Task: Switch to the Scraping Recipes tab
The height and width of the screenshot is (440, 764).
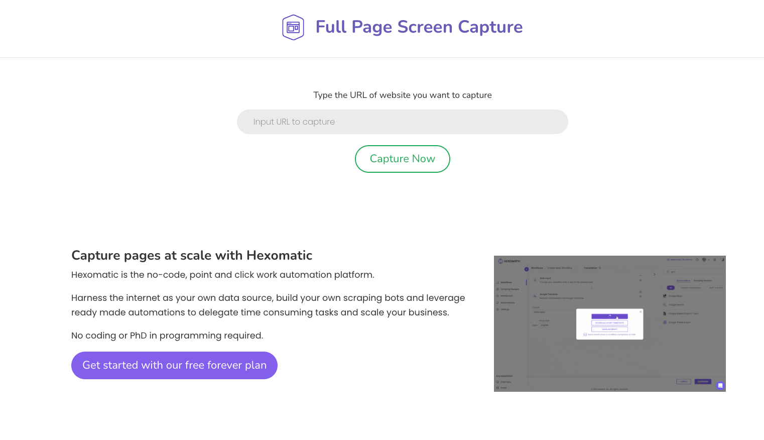Action: [703, 280]
